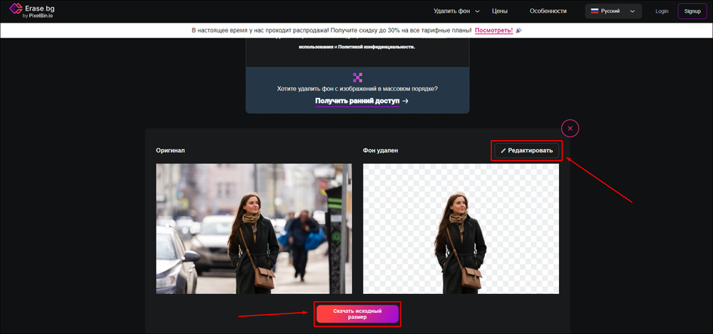Open the Особенности menu item
The image size is (713, 334).
(x=548, y=11)
